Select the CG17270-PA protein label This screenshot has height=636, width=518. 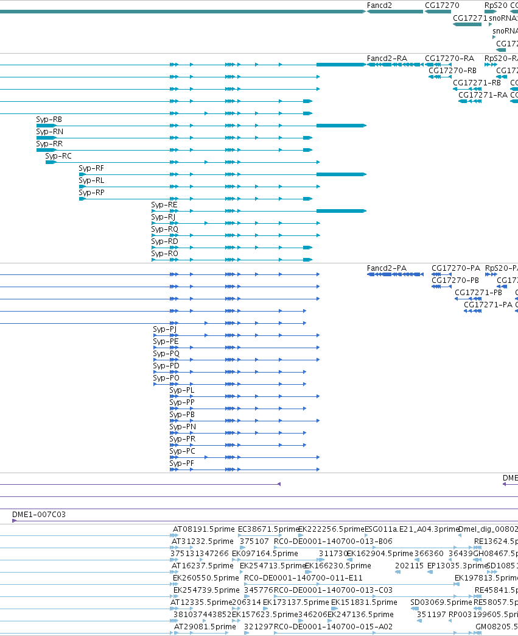coord(456,268)
